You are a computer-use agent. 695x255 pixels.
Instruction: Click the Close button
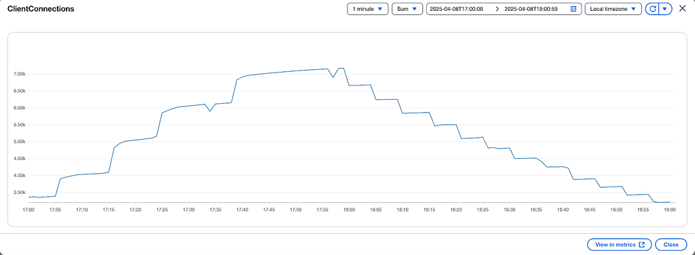click(x=671, y=244)
